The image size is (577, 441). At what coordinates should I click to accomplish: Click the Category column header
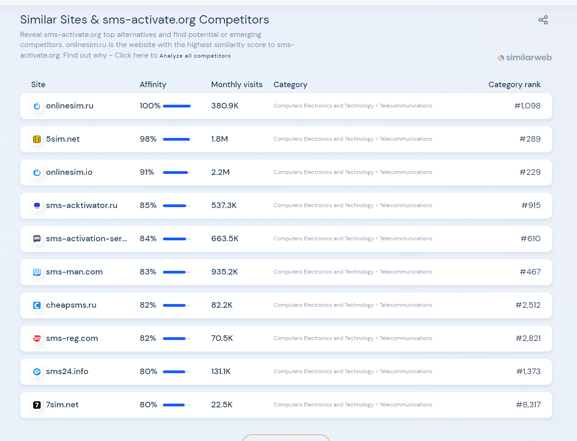pyautogui.click(x=290, y=84)
